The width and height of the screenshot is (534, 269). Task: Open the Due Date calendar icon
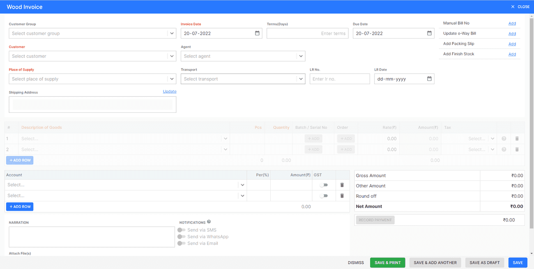429,33
